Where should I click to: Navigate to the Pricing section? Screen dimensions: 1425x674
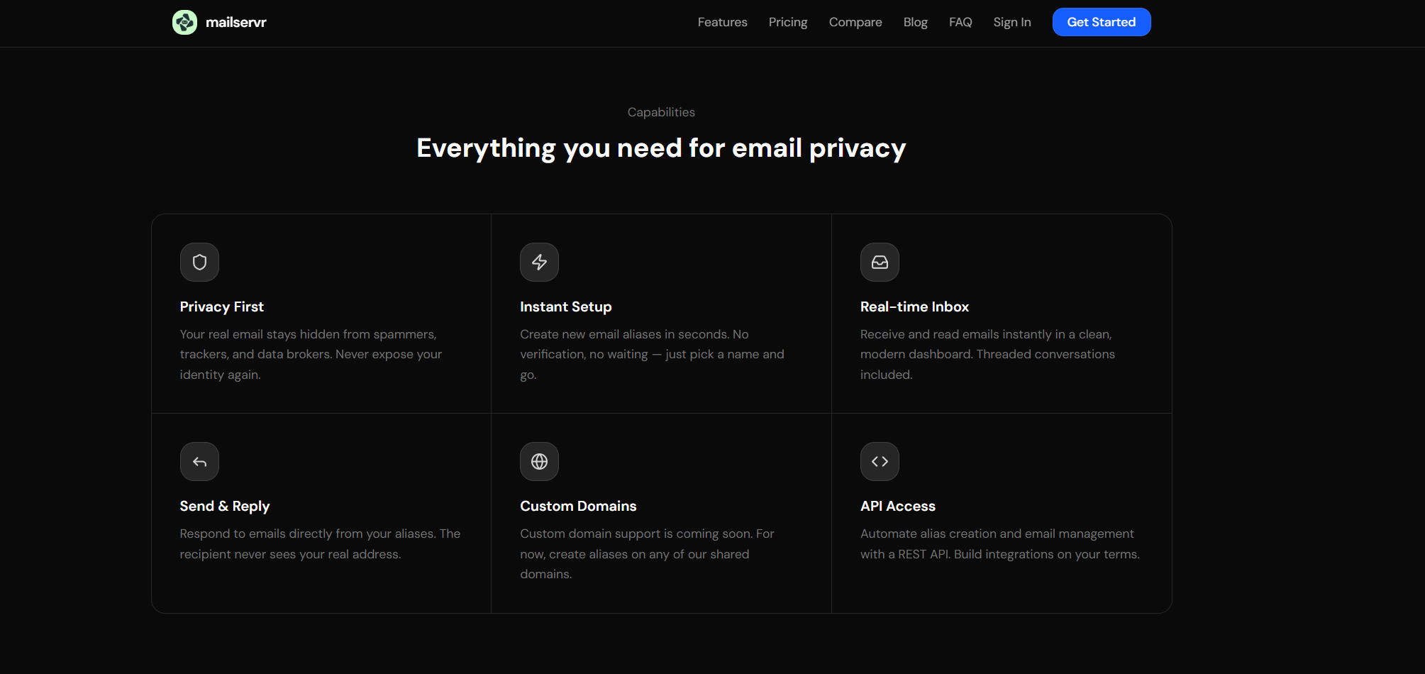tap(787, 22)
